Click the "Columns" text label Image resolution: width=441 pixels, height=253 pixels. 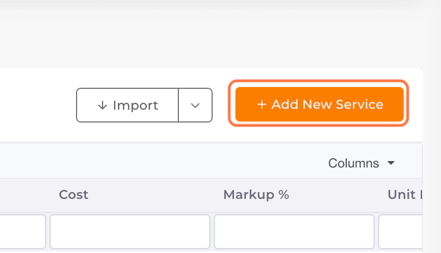click(x=353, y=163)
